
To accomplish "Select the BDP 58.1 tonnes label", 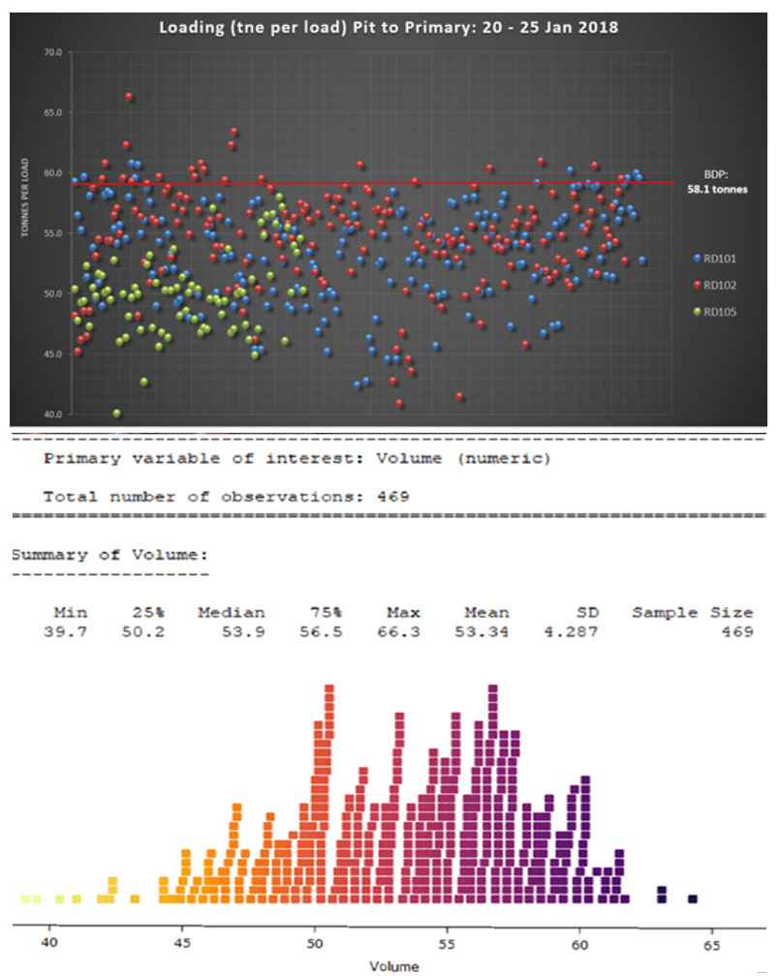I will click(717, 182).
